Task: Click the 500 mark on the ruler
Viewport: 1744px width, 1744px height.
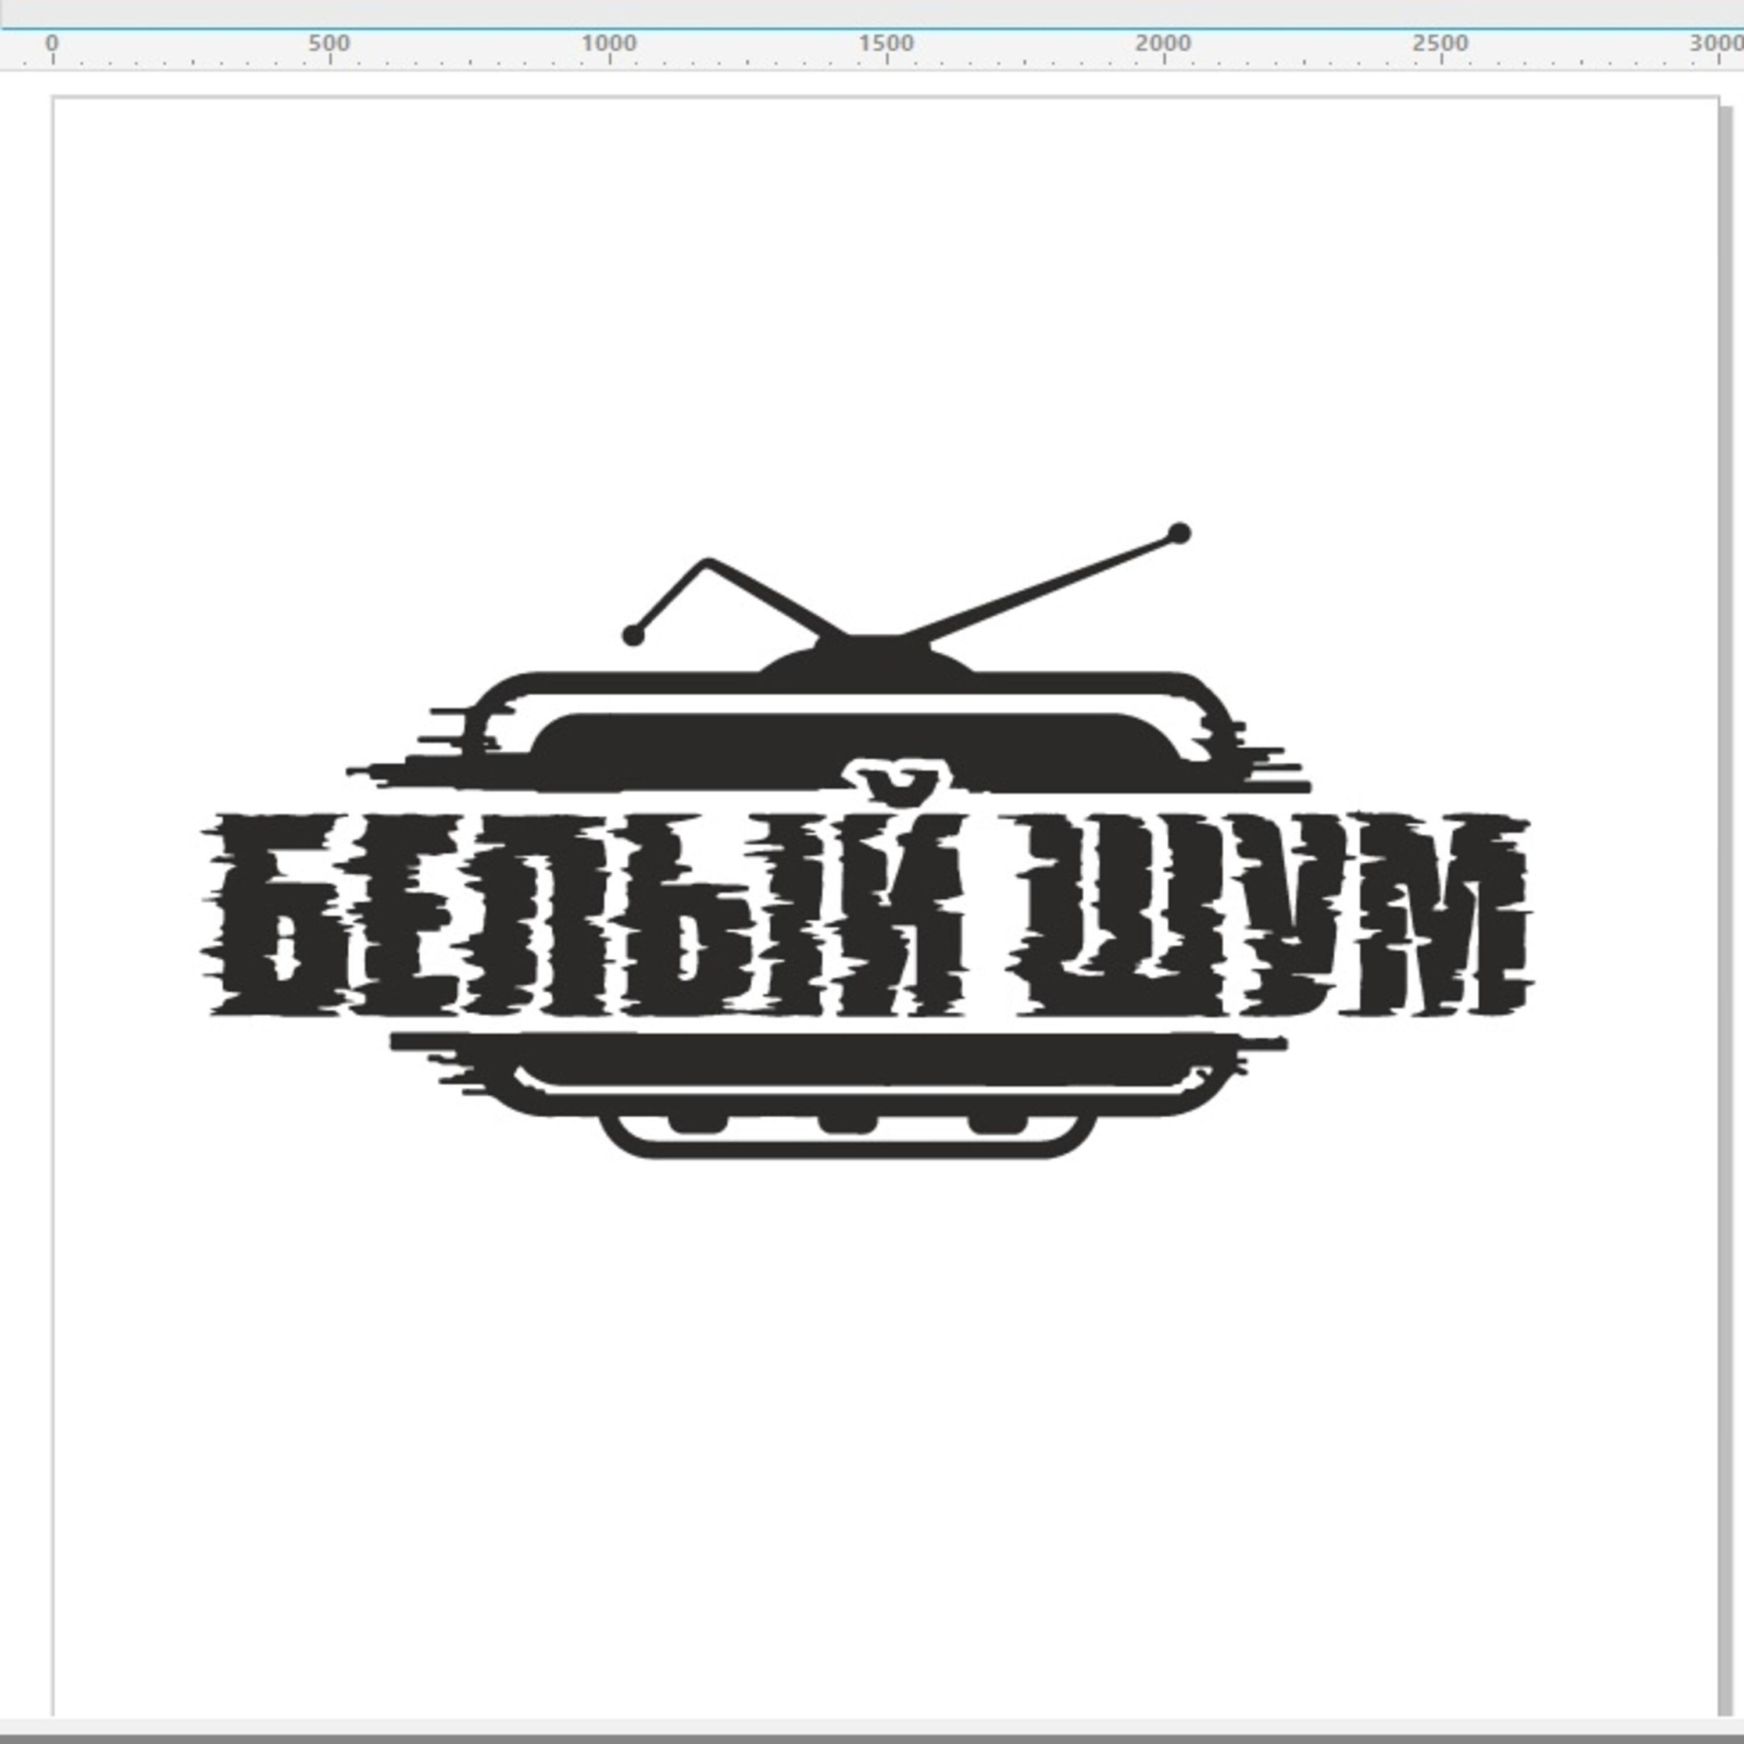Action: 330,44
